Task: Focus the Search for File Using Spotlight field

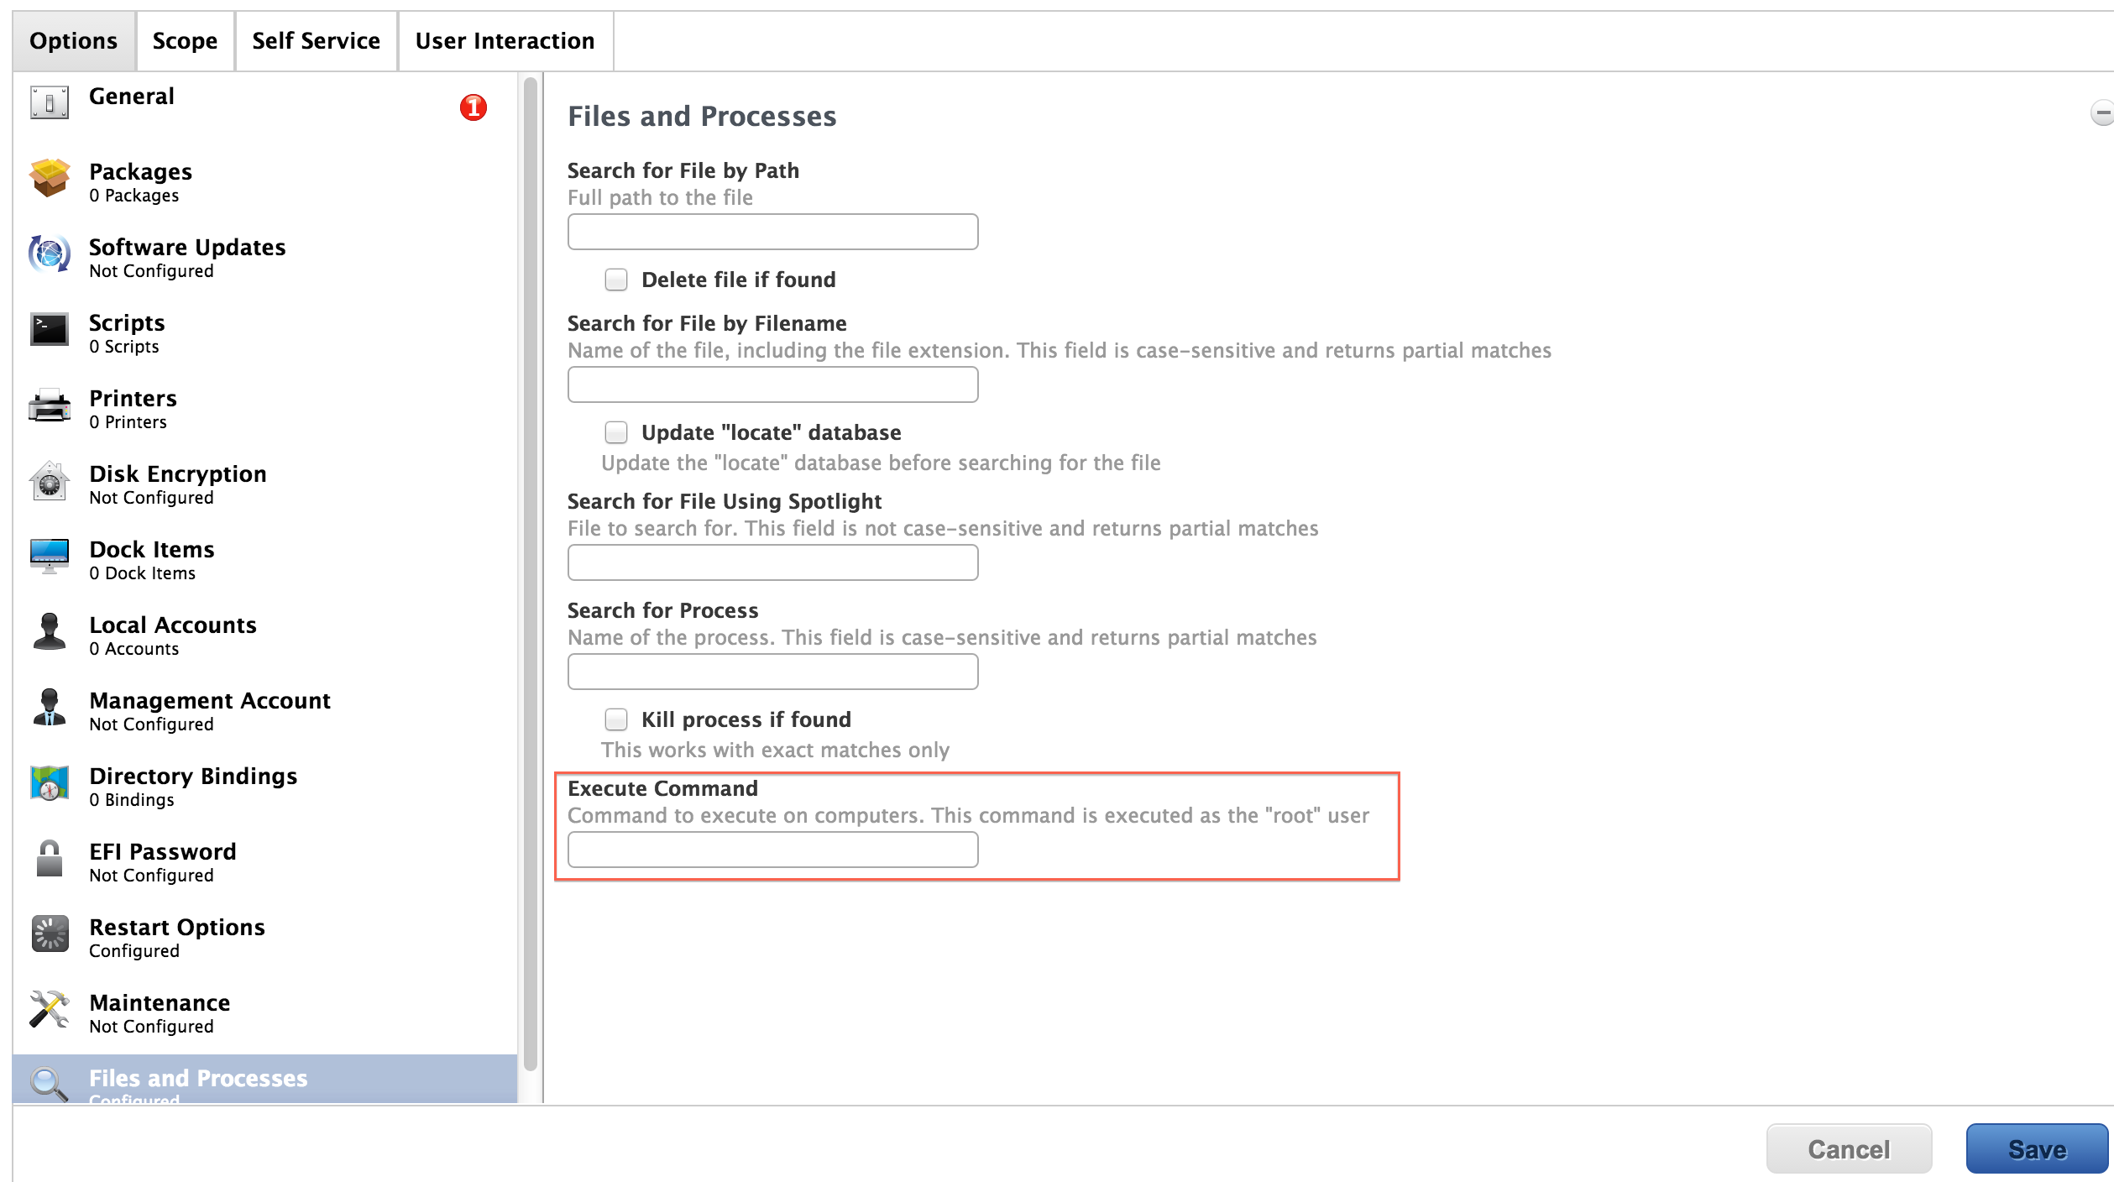Action: 772,562
